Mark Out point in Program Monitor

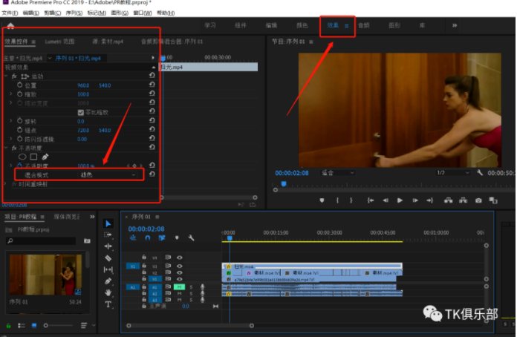(x=351, y=200)
